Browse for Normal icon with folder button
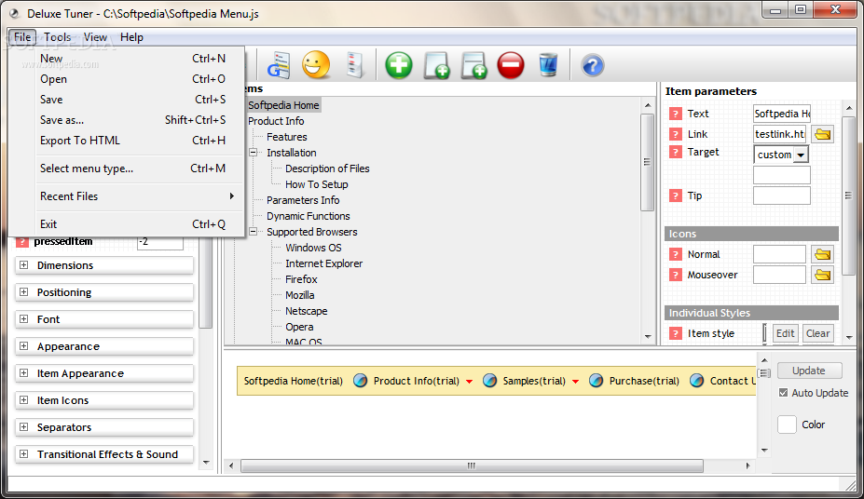Screen dimensions: 864x499 [822, 254]
